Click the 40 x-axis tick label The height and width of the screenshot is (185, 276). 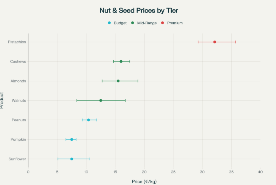[x=260, y=172]
